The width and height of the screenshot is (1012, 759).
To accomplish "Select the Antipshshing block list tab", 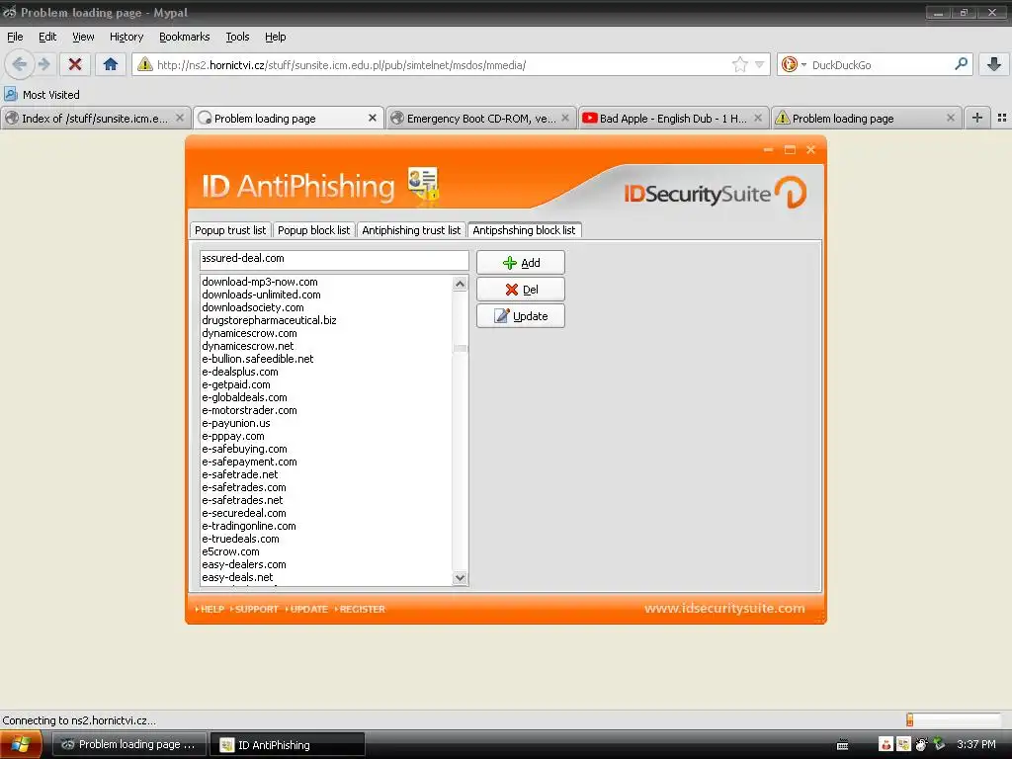I will tap(524, 230).
